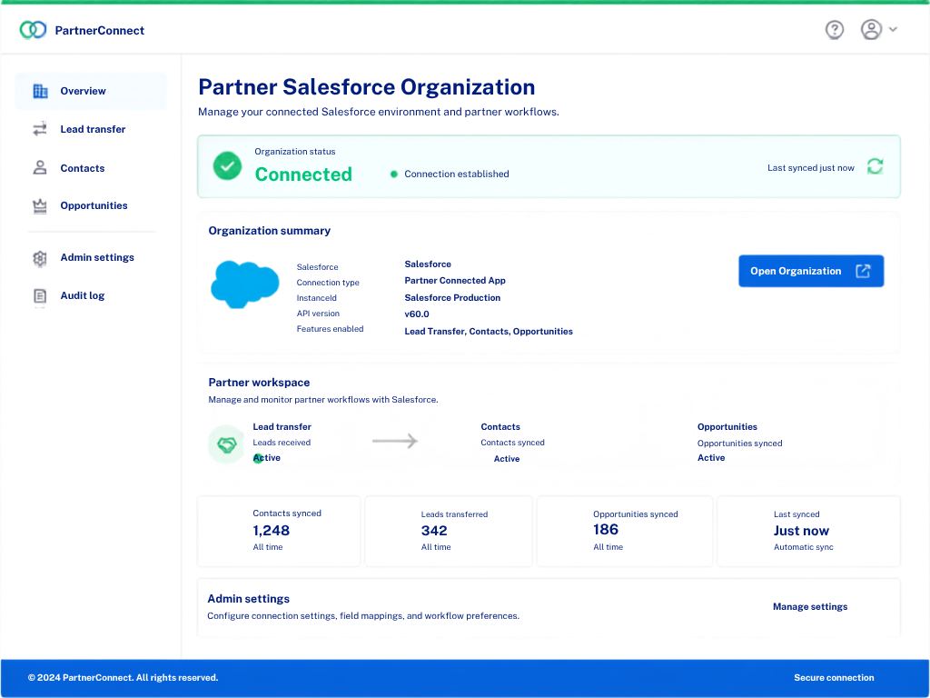This screenshot has width=930, height=698.
Task: Click the 'Connection type' label
Action: click(327, 283)
